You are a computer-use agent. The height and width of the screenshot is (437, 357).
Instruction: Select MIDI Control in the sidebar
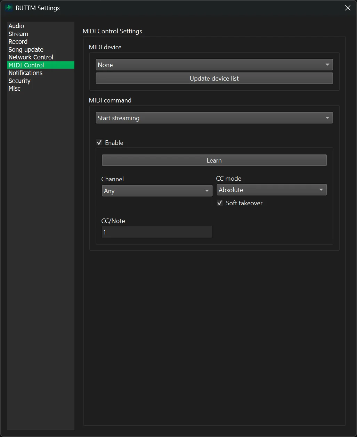[26, 65]
